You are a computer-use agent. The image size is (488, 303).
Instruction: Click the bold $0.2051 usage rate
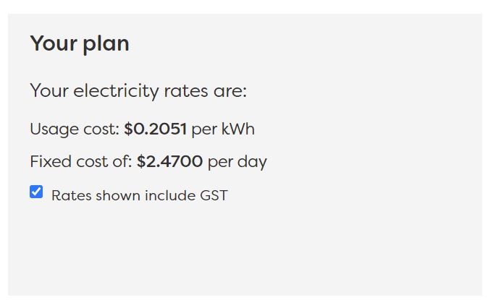pos(155,129)
